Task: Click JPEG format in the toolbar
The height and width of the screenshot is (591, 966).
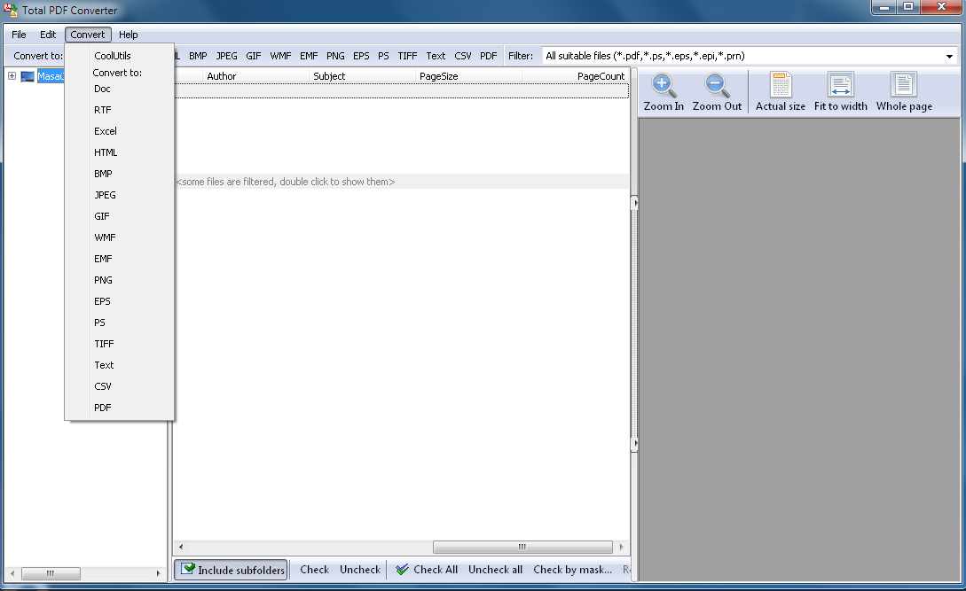Action: tap(226, 56)
